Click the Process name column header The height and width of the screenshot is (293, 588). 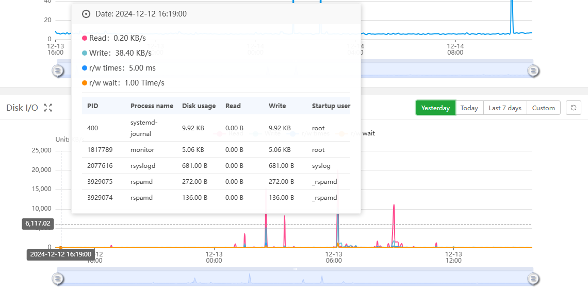point(152,106)
